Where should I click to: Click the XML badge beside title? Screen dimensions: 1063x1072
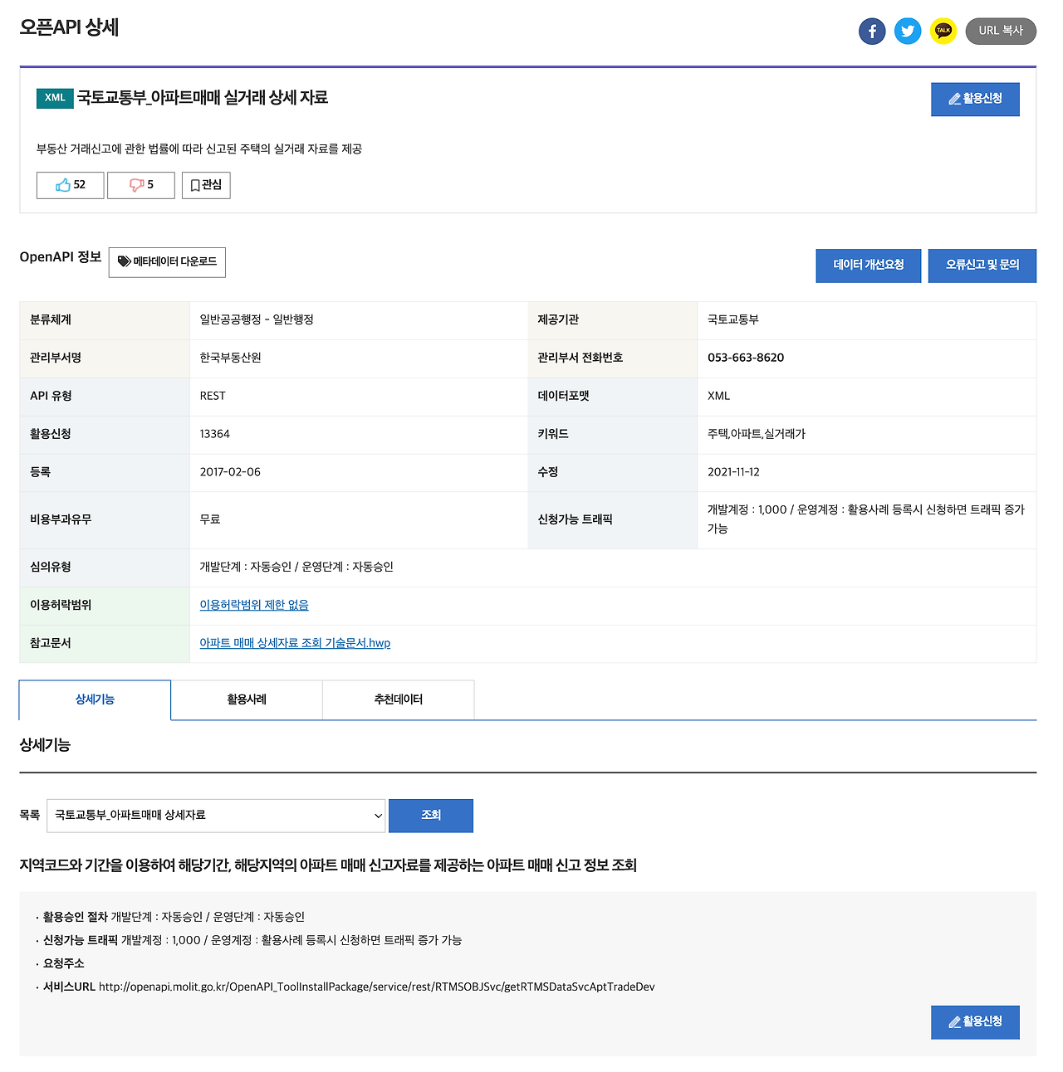[55, 98]
